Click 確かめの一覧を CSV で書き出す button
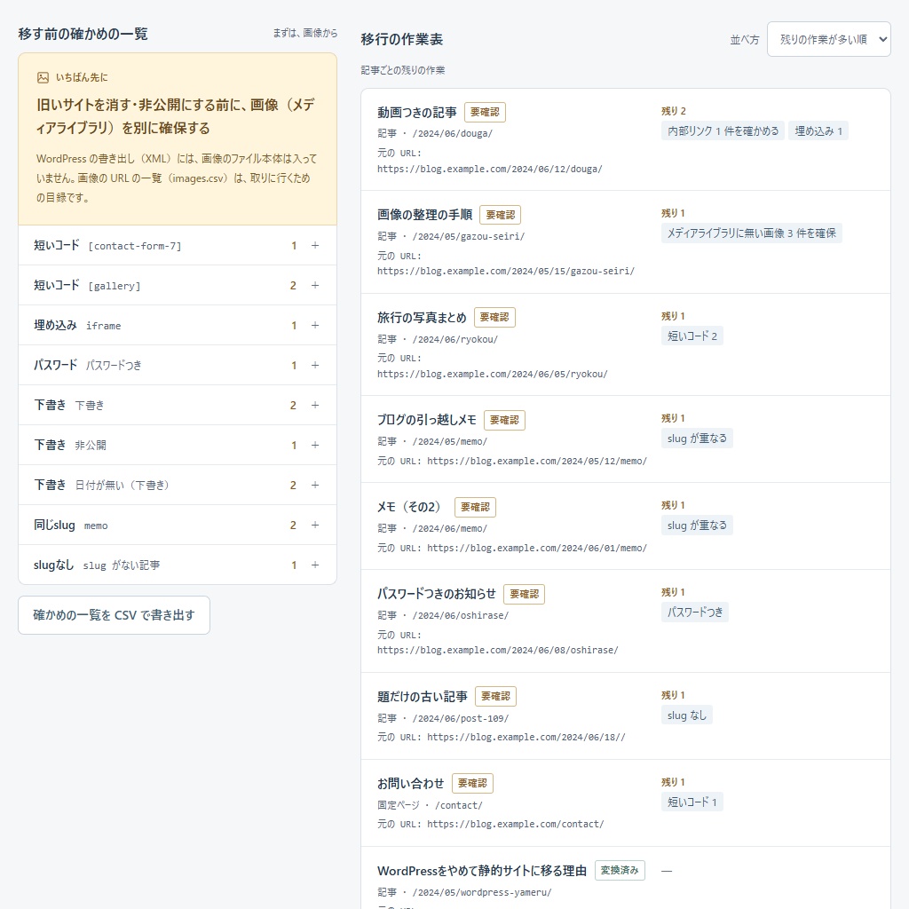Image resolution: width=909 pixels, height=909 pixels. 114,615
